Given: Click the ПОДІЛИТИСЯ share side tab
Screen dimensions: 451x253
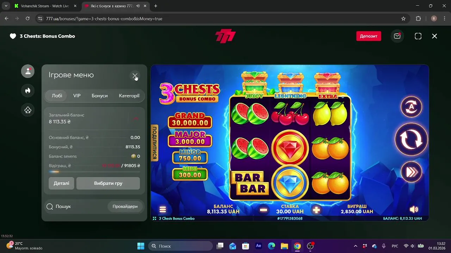Looking at the screenshot, I should [154, 143].
